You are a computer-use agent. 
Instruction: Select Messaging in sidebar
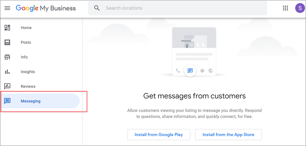40,101
